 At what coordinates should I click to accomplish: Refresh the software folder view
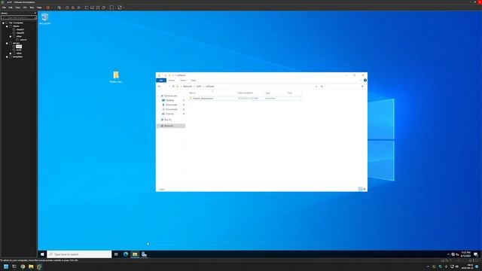[322, 87]
